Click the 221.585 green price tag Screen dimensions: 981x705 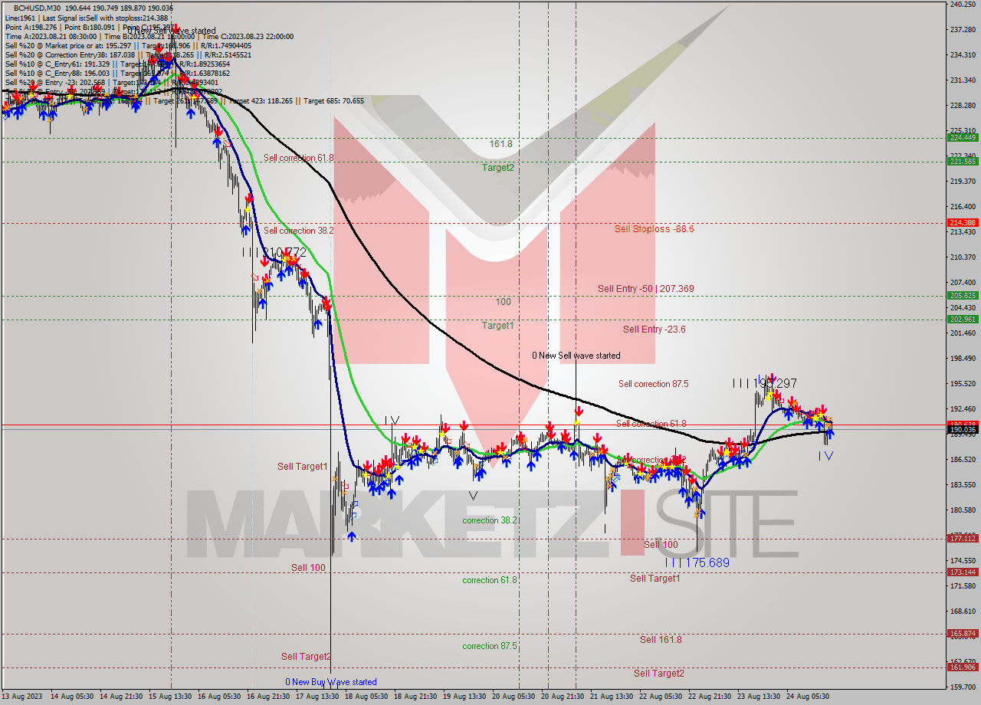pos(962,161)
